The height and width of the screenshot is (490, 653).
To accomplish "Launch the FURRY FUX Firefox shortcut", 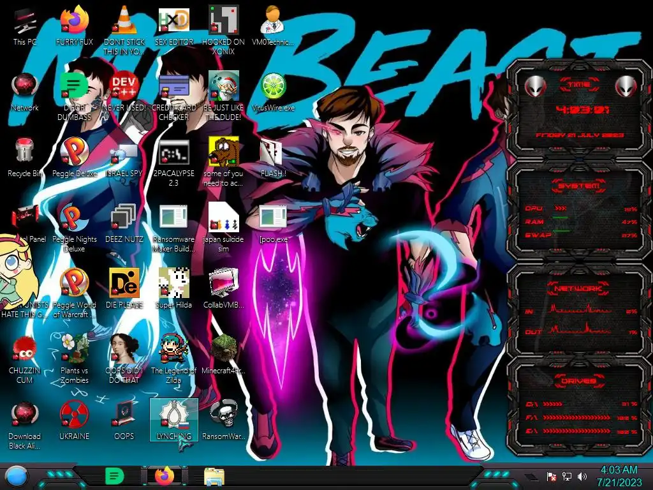I will pos(74,26).
